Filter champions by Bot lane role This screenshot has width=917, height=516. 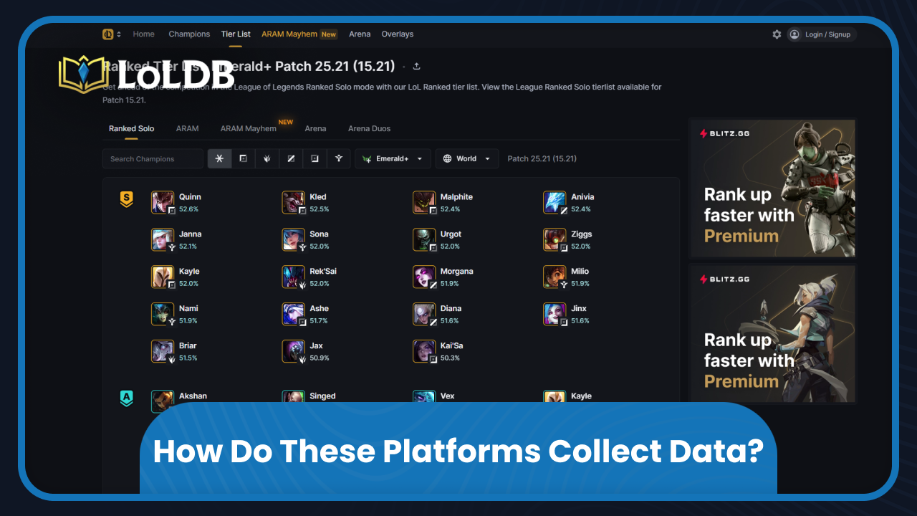pyautogui.click(x=315, y=158)
